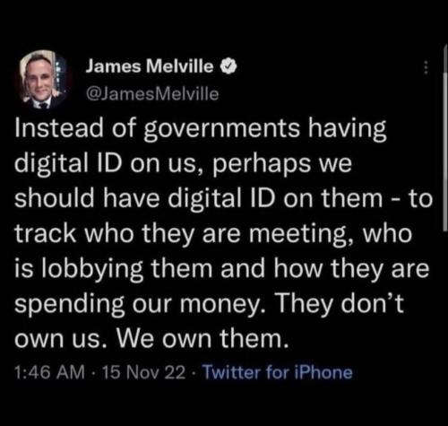Open the @JamesMelville handle link

tap(152, 94)
